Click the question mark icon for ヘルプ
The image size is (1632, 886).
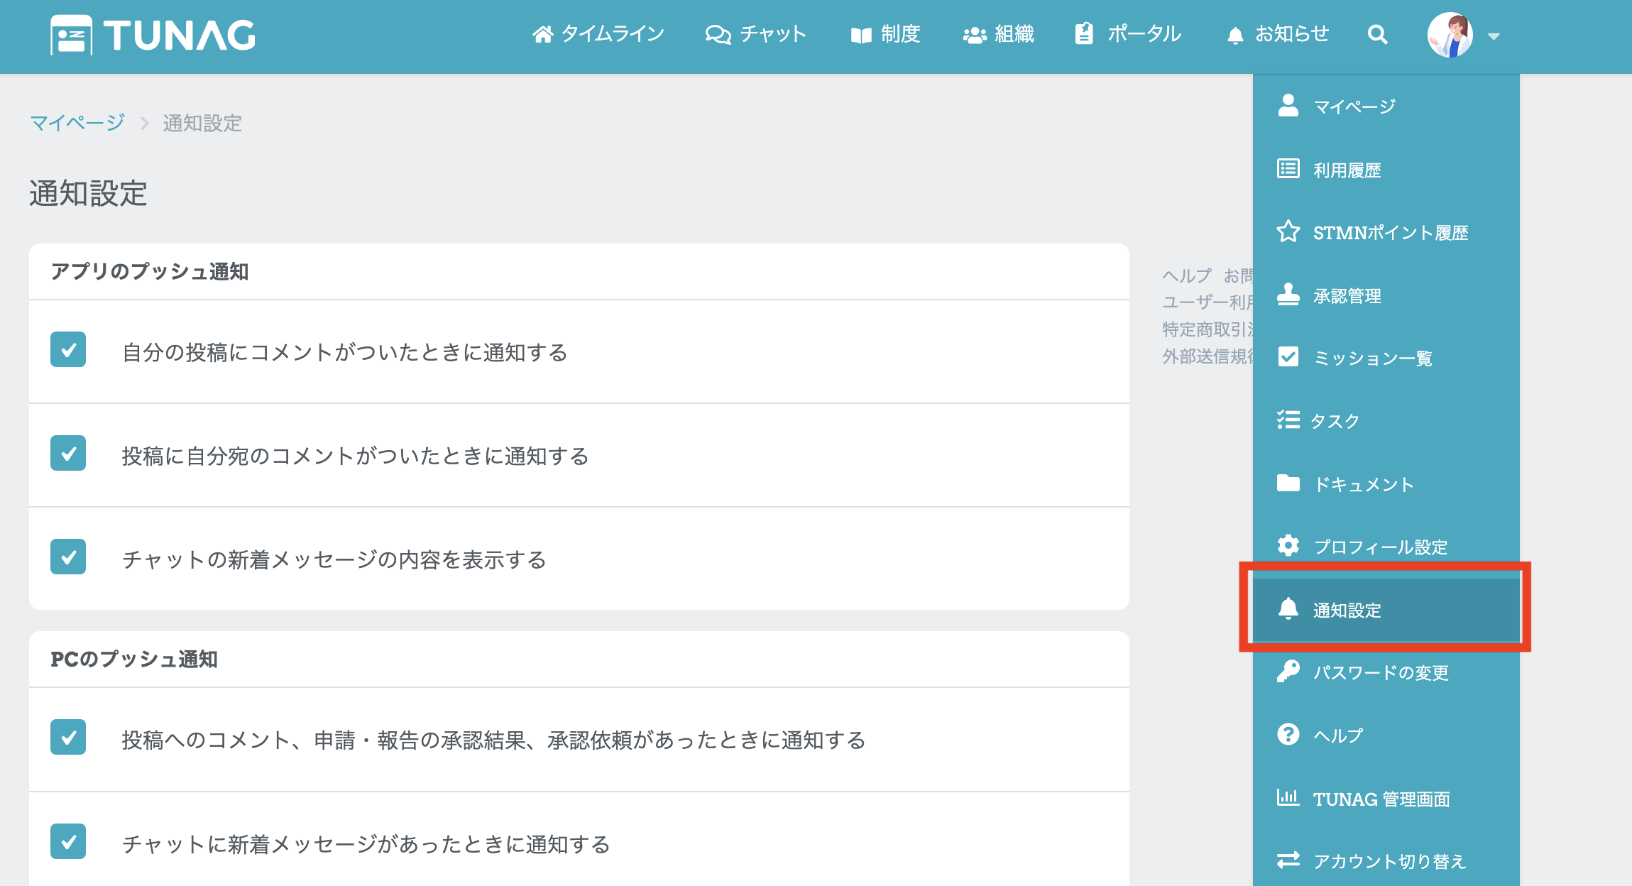point(1288,734)
